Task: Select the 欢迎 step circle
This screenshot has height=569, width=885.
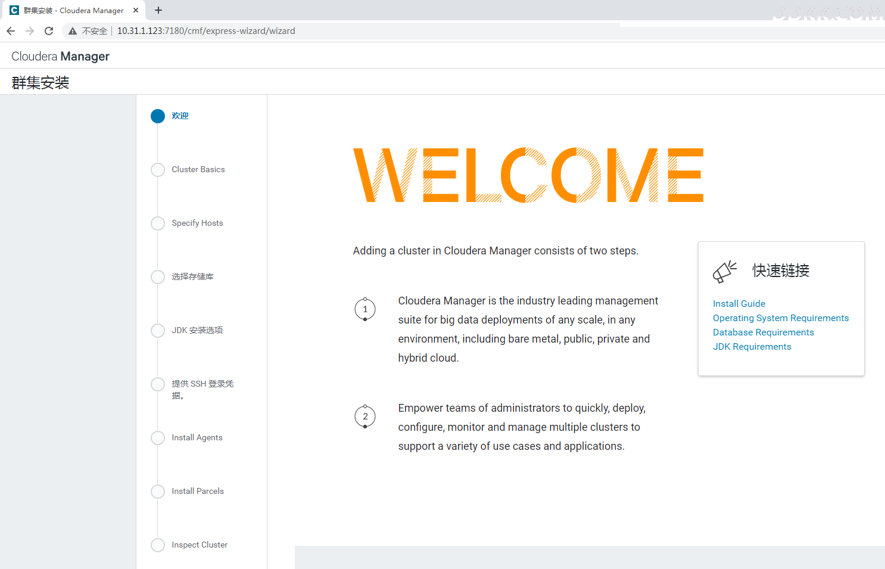Action: (158, 116)
